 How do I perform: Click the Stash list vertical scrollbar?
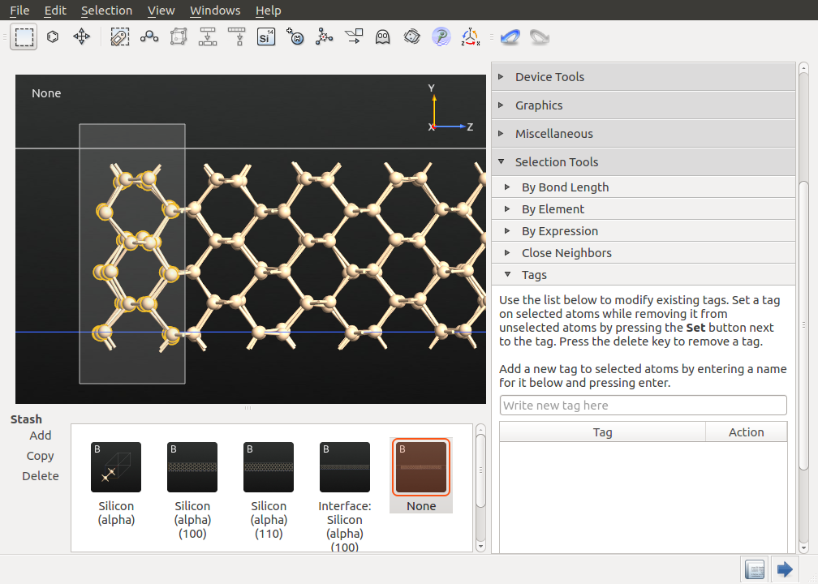tap(480, 470)
